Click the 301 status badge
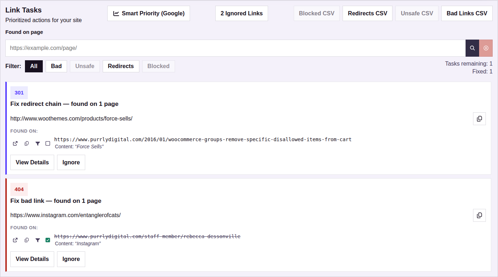498x277 pixels. pyautogui.click(x=19, y=93)
